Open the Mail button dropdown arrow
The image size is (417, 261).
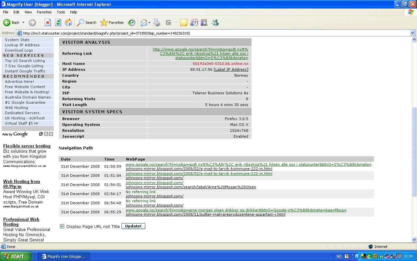pos(149,23)
